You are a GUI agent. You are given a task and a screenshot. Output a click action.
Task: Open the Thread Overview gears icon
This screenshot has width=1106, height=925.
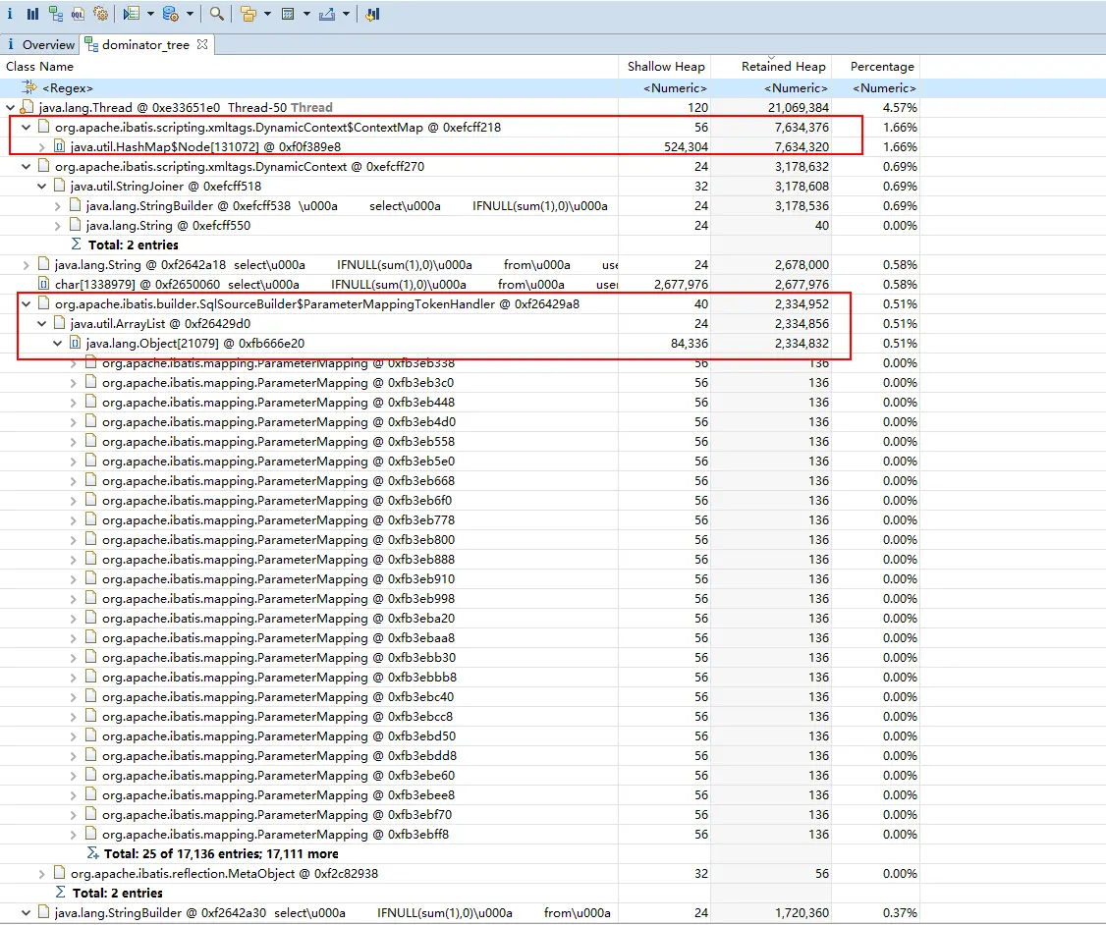pos(100,14)
